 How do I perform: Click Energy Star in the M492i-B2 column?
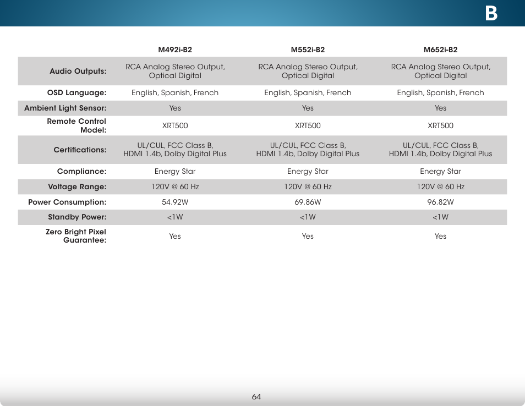[175, 172]
